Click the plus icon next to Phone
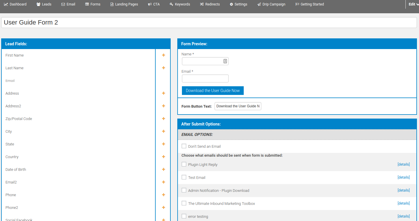 point(163,195)
